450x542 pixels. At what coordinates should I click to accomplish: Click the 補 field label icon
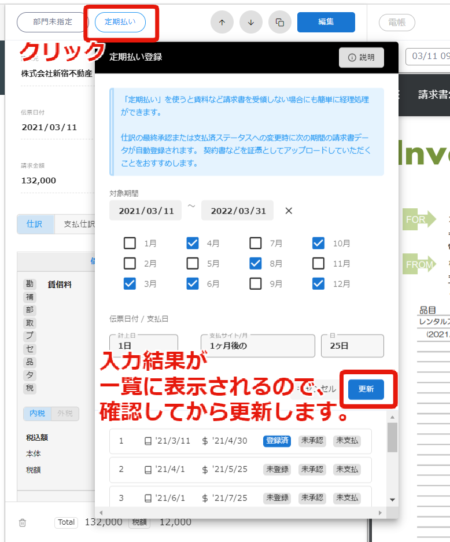(x=29, y=297)
